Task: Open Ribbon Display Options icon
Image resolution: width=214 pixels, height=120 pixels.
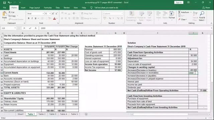Action: [x=188, y=2]
